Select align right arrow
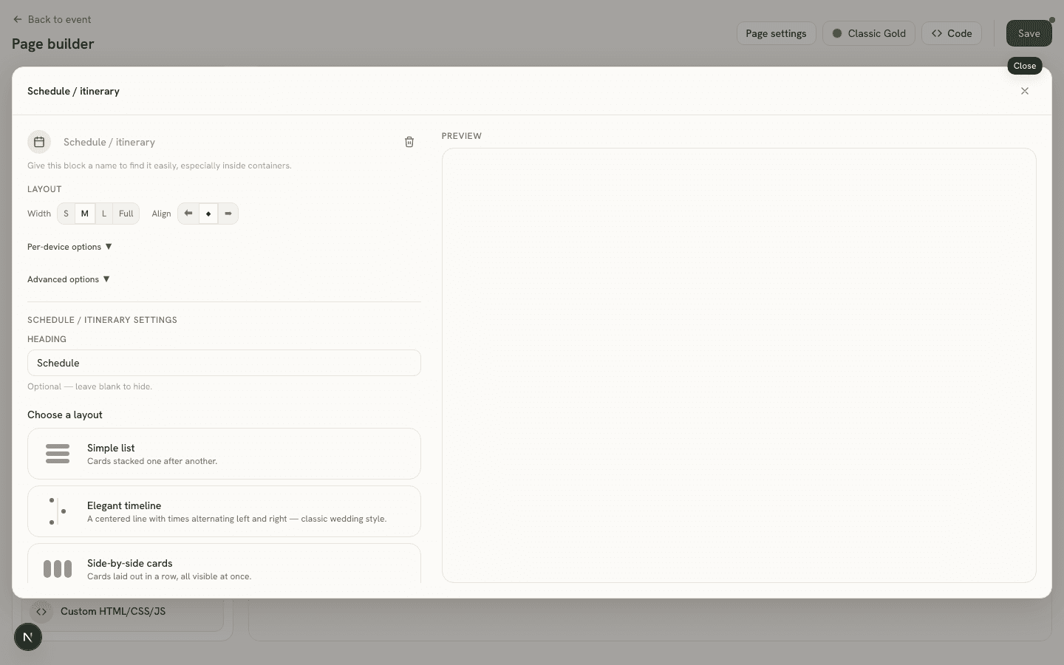 [x=228, y=214]
